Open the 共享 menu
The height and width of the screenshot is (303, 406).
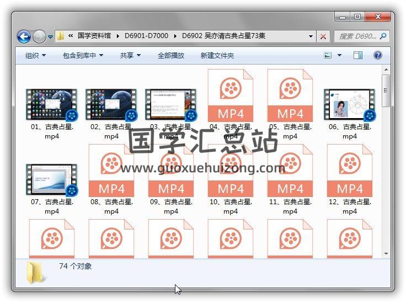click(130, 56)
